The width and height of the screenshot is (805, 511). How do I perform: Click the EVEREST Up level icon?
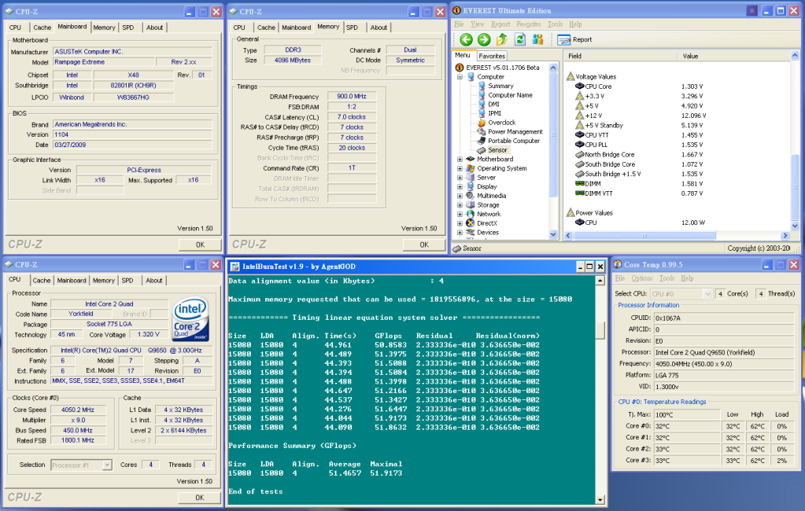(501, 39)
